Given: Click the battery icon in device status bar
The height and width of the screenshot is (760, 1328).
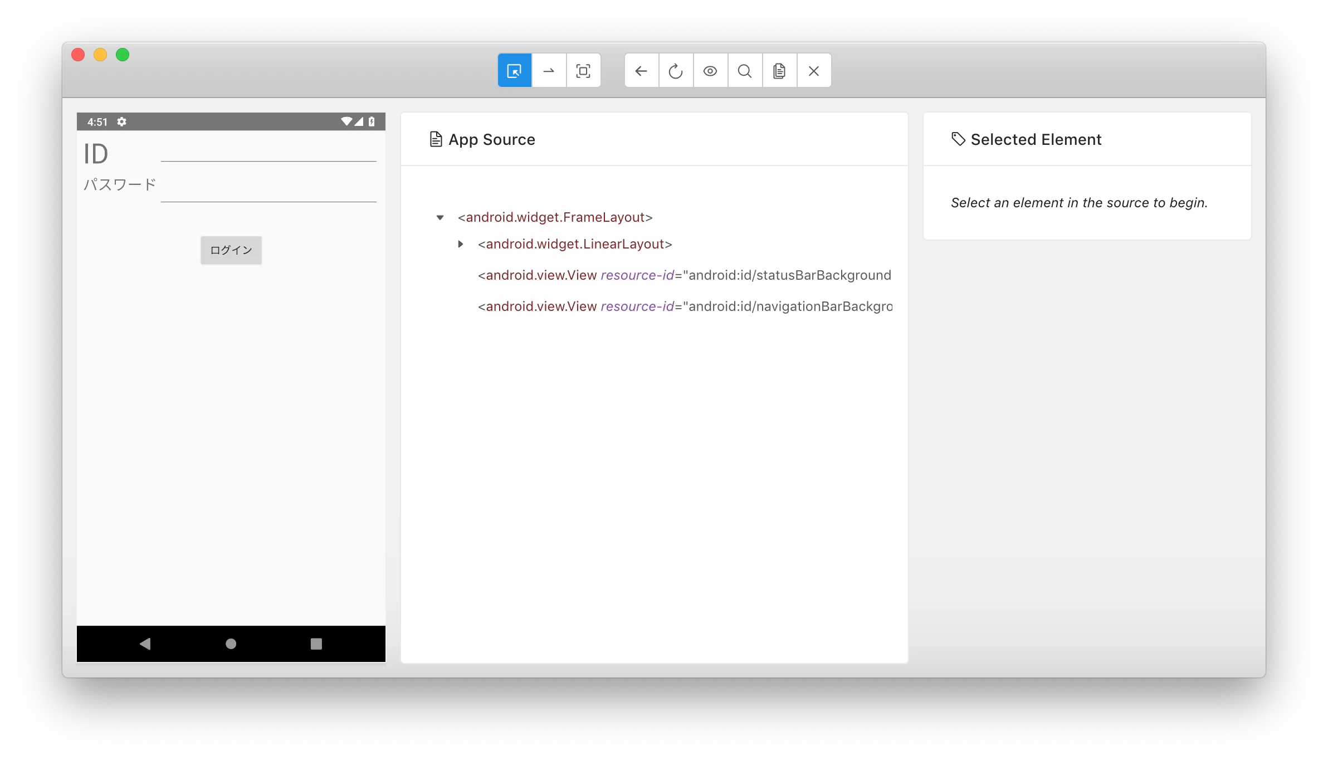Looking at the screenshot, I should point(372,121).
